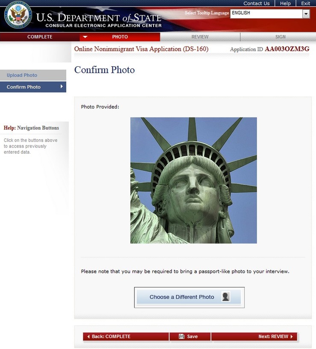Open the tooltip language dropdown arrow
Image resolution: width=316 pixels, height=349 pixels.
point(306,14)
